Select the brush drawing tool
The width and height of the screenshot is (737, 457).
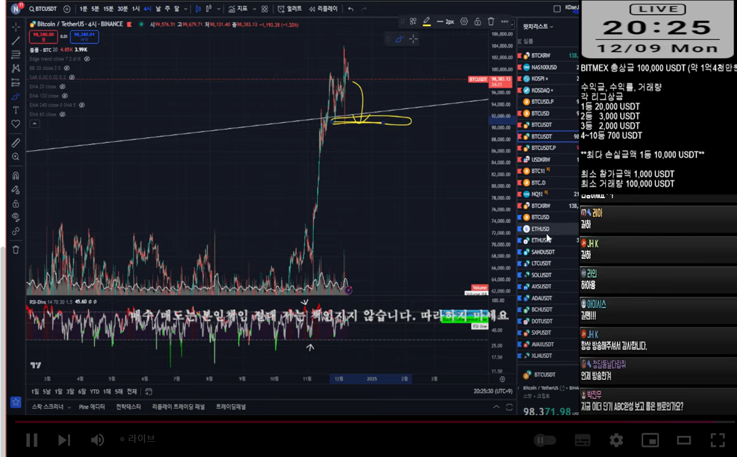tap(16, 96)
